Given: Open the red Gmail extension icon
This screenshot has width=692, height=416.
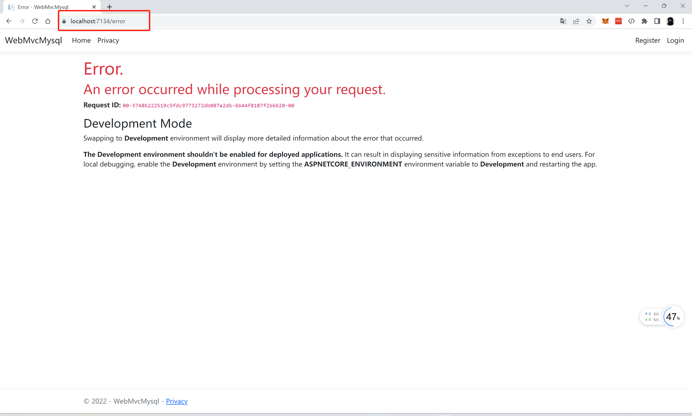Looking at the screenshot, I should (x=618, y=21).
